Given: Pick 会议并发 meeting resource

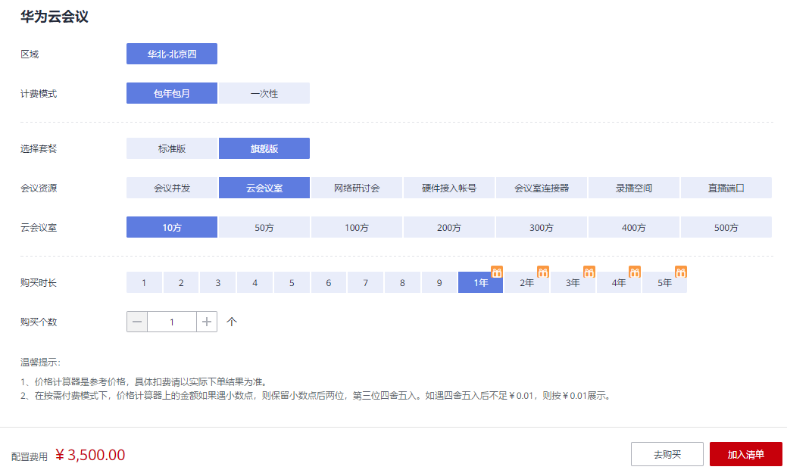Looking at the screenshot, I should coord(172,188).
